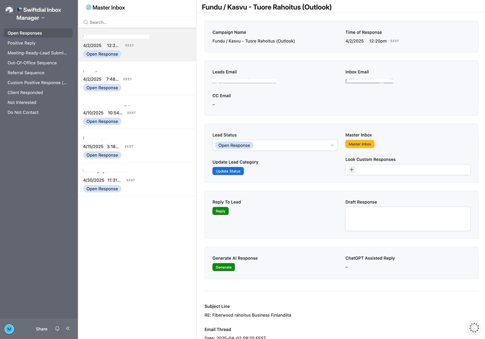
Task: Click the yellow Master Inbox badge
Action: (x=359, y=144)
